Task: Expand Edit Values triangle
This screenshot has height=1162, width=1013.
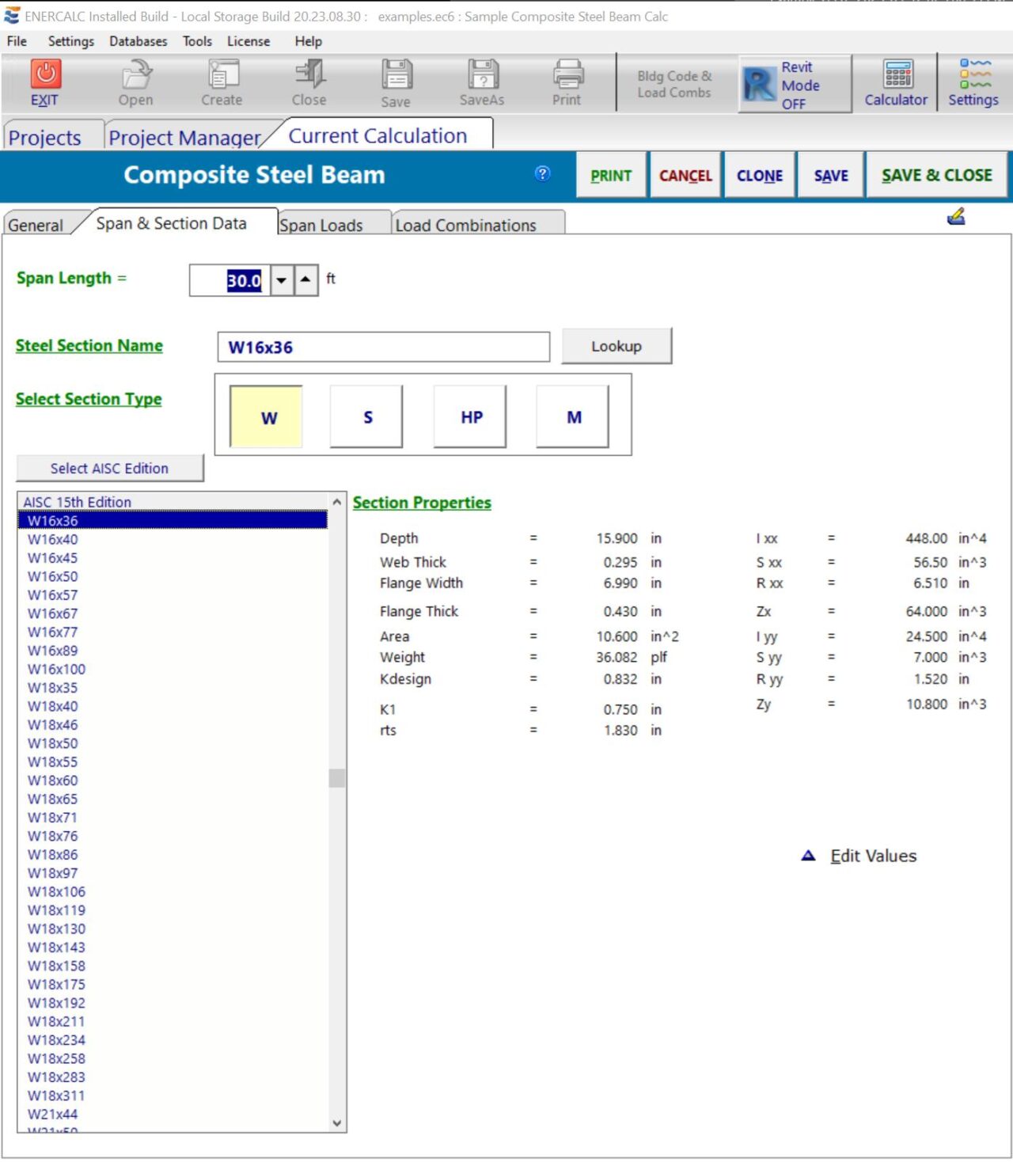Action: 808,856
